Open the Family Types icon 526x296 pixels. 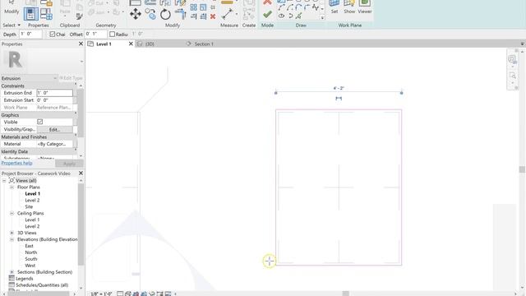click(46, 14)
